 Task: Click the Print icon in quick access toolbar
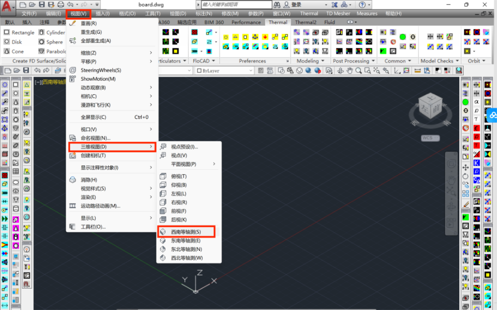pos(61,4)
